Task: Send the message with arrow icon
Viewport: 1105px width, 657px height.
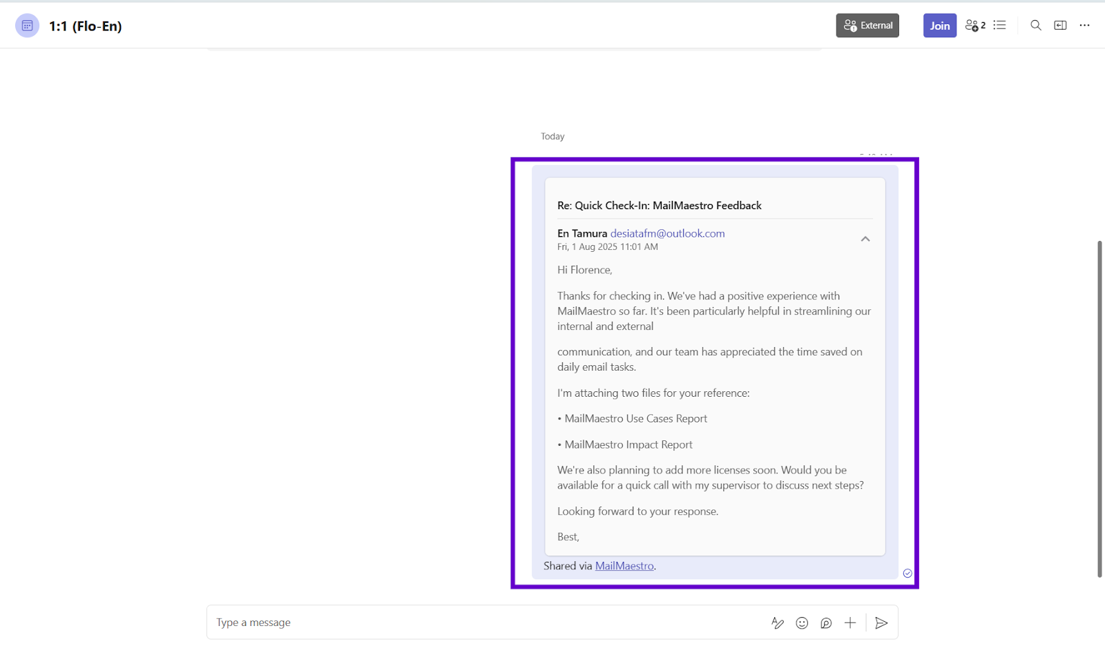Action: click(x=881, y=623)
